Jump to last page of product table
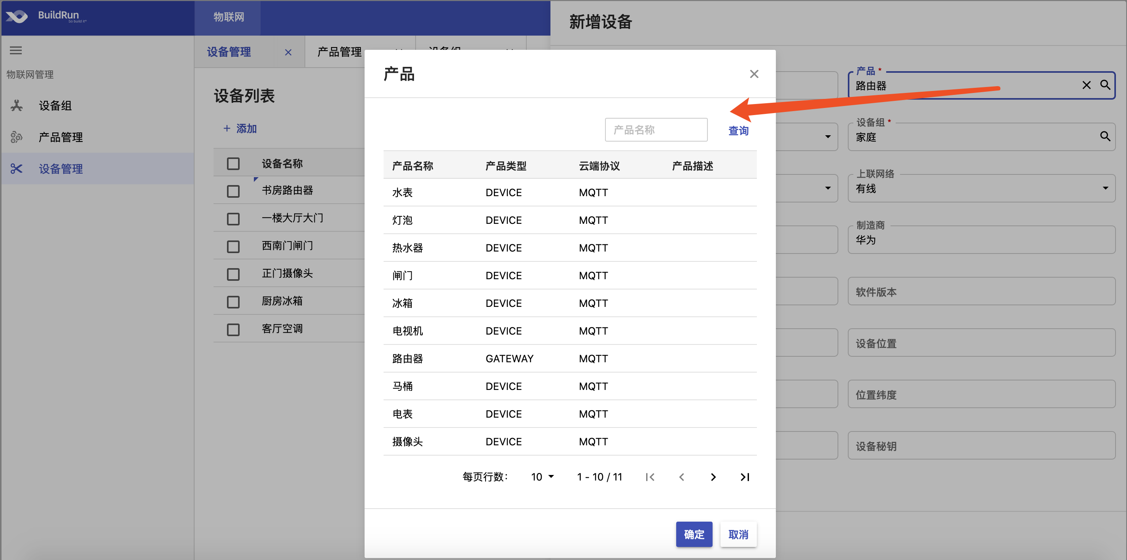The image size is (1127, 560). (745, 477)
